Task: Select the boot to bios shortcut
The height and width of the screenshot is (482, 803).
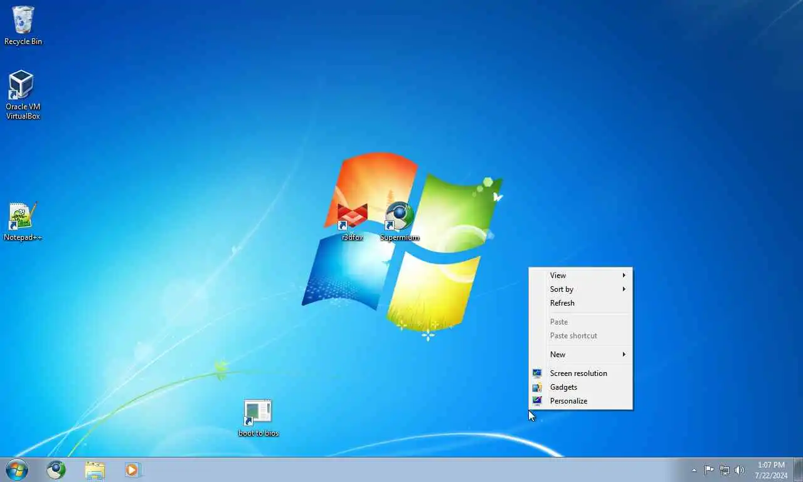Action: 258,418
